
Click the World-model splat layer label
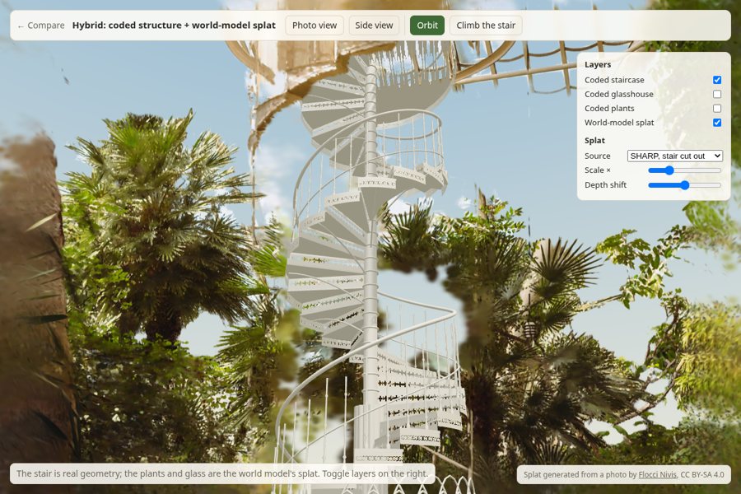click(619, 123)
